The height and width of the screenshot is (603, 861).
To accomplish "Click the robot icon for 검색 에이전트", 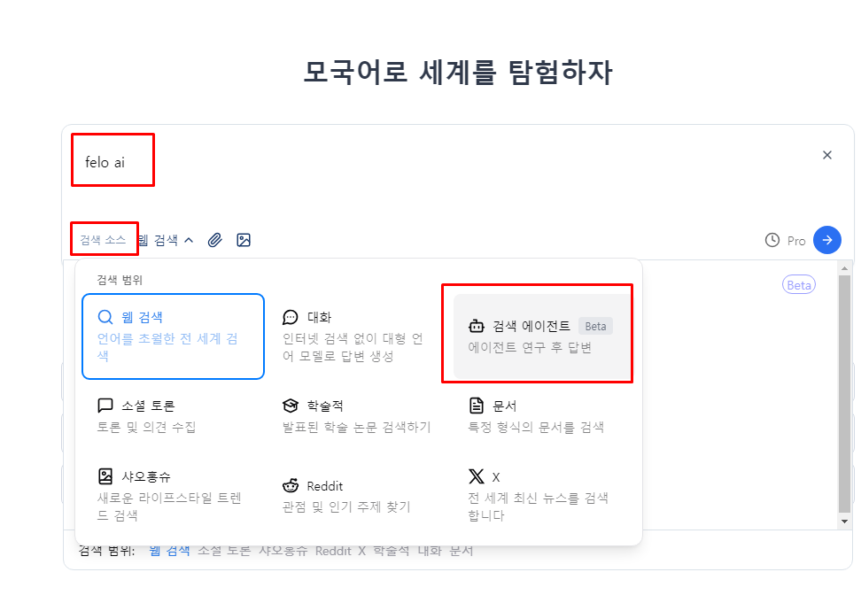I will point(476,326).
